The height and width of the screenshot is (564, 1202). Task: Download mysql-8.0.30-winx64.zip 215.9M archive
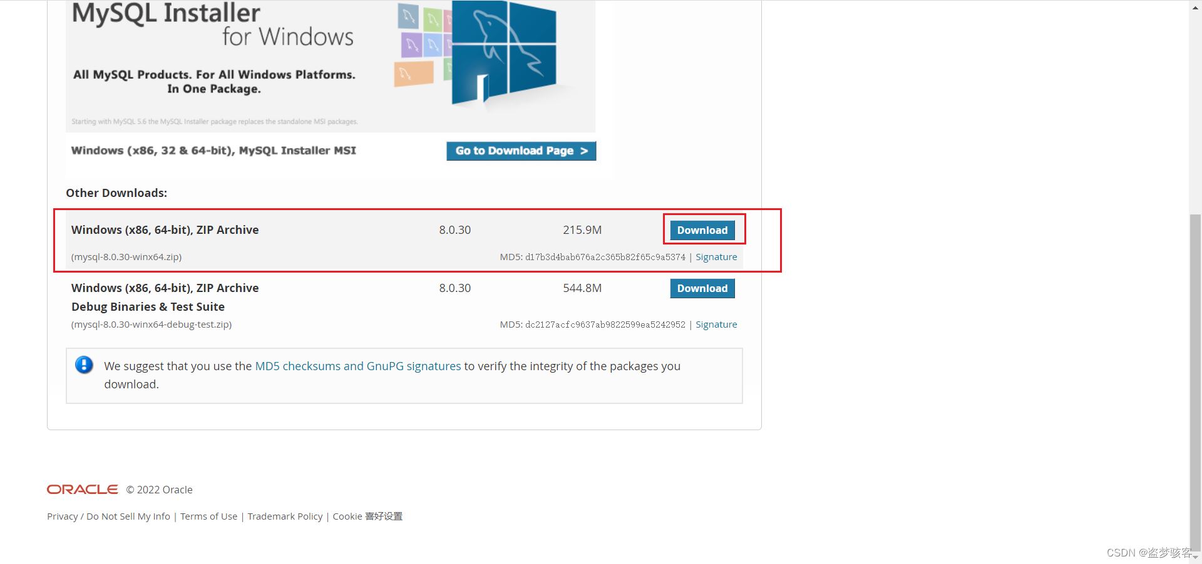click(x=702, y=230)
